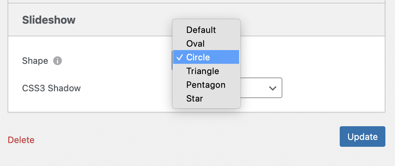This screenshot has height=166, width=395.
Task: Click the empty Slideshow header bar area
Action: 309,20
